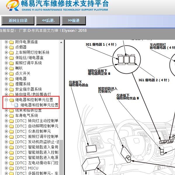The width and height of the screenshot is (175, 175).
Task: Expand the 安全指示器系统 tree node
Action: [6, 89]
